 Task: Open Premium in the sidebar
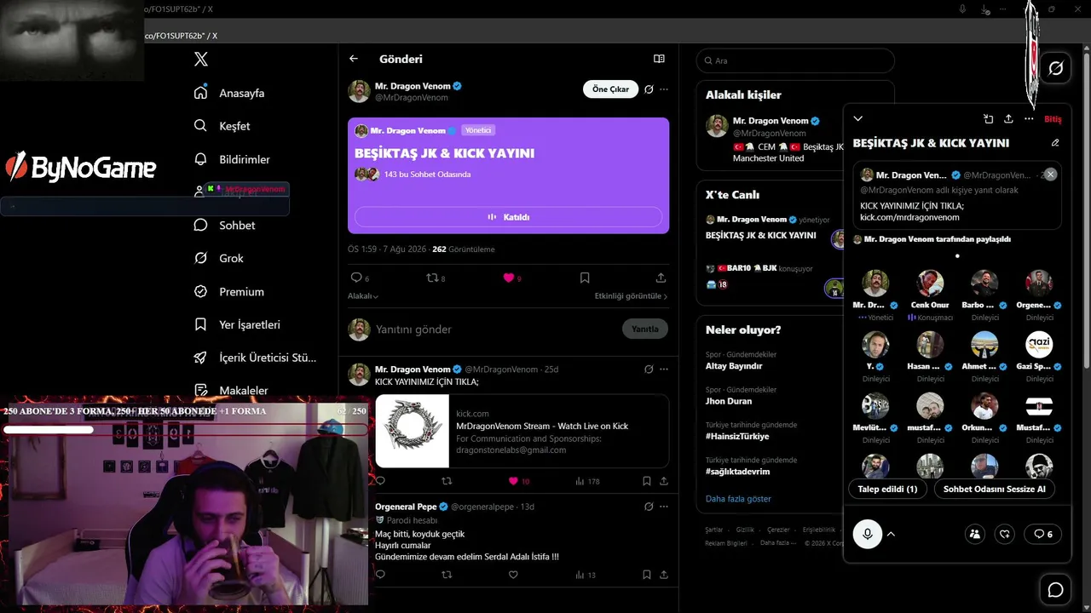tap(229, 291)
